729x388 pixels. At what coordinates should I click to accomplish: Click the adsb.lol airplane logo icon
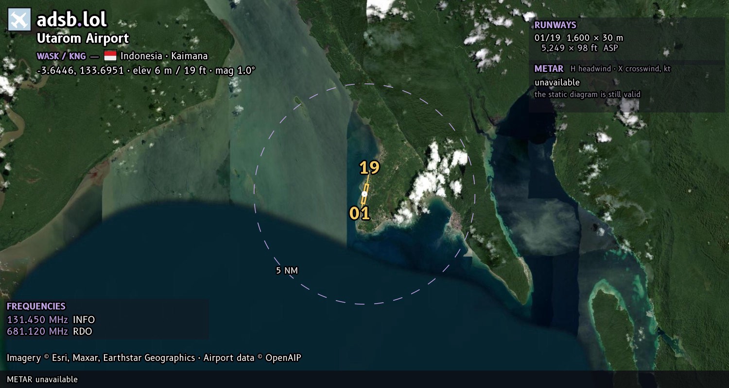pyautogui.click(x=19, y=20)
